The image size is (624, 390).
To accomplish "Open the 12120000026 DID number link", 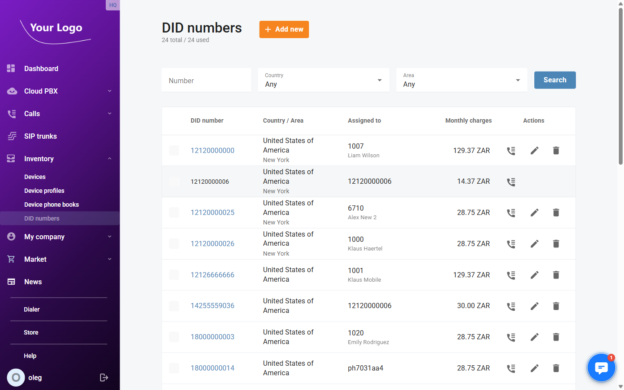I will [212, 244].
